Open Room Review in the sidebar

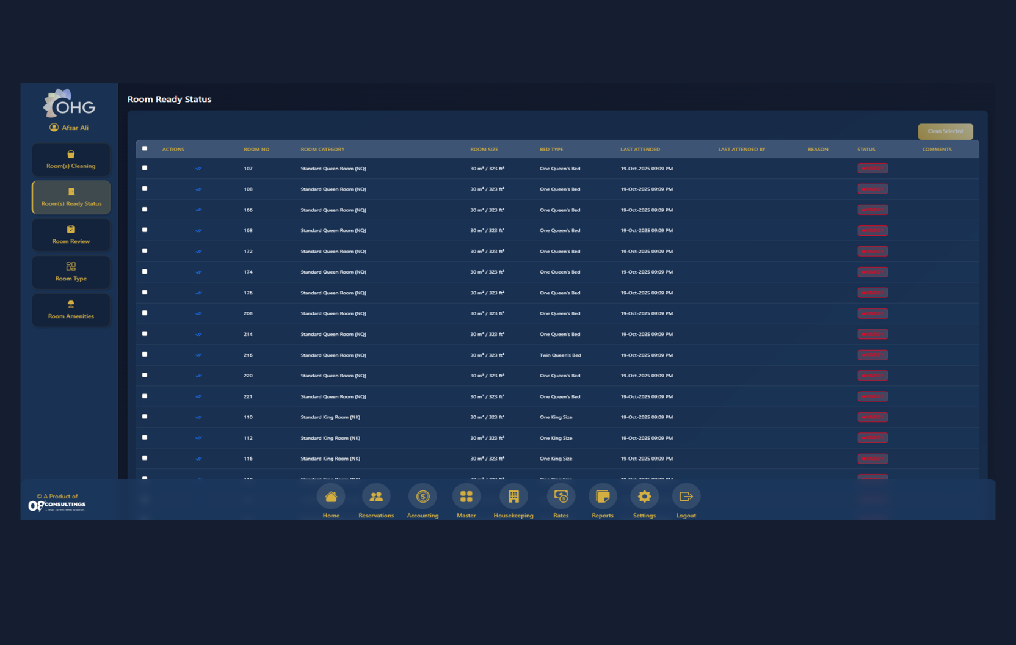tap(71, 235)
